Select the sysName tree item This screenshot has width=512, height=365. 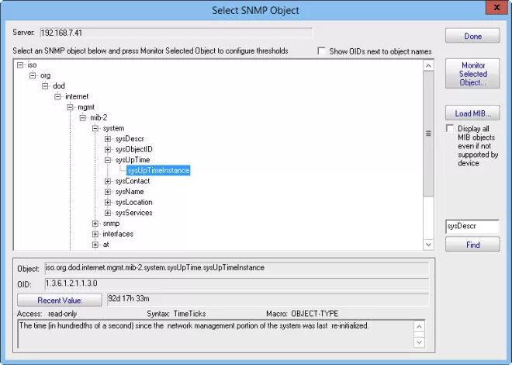[x=130, y=192]
